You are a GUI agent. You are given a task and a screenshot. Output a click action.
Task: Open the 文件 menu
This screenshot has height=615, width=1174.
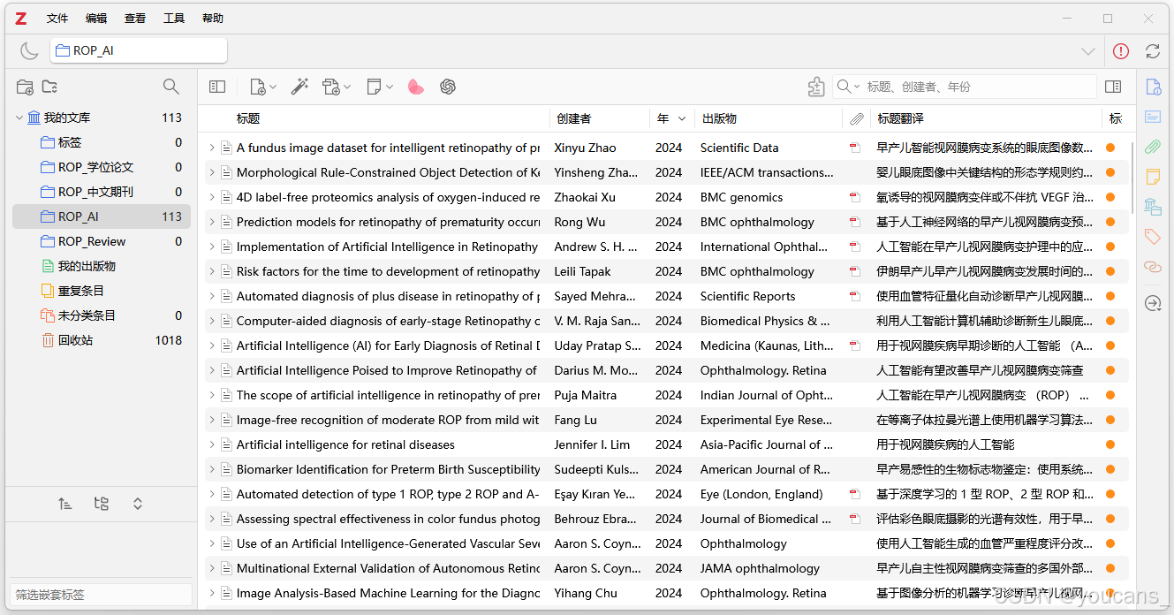tap(57, 18)
